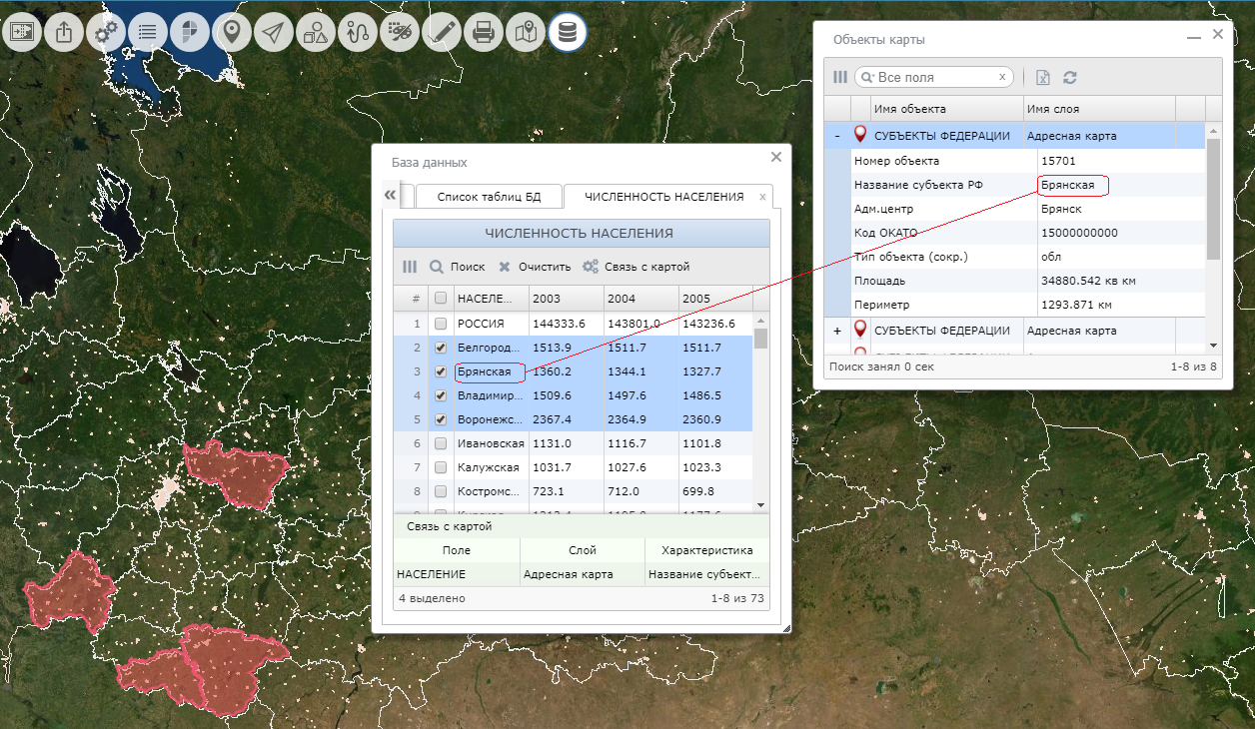Viewport: 1255px width, 729px height.
Task: Export map objects to Excel
Action: pyautogui.click(x=1042, y=78)
